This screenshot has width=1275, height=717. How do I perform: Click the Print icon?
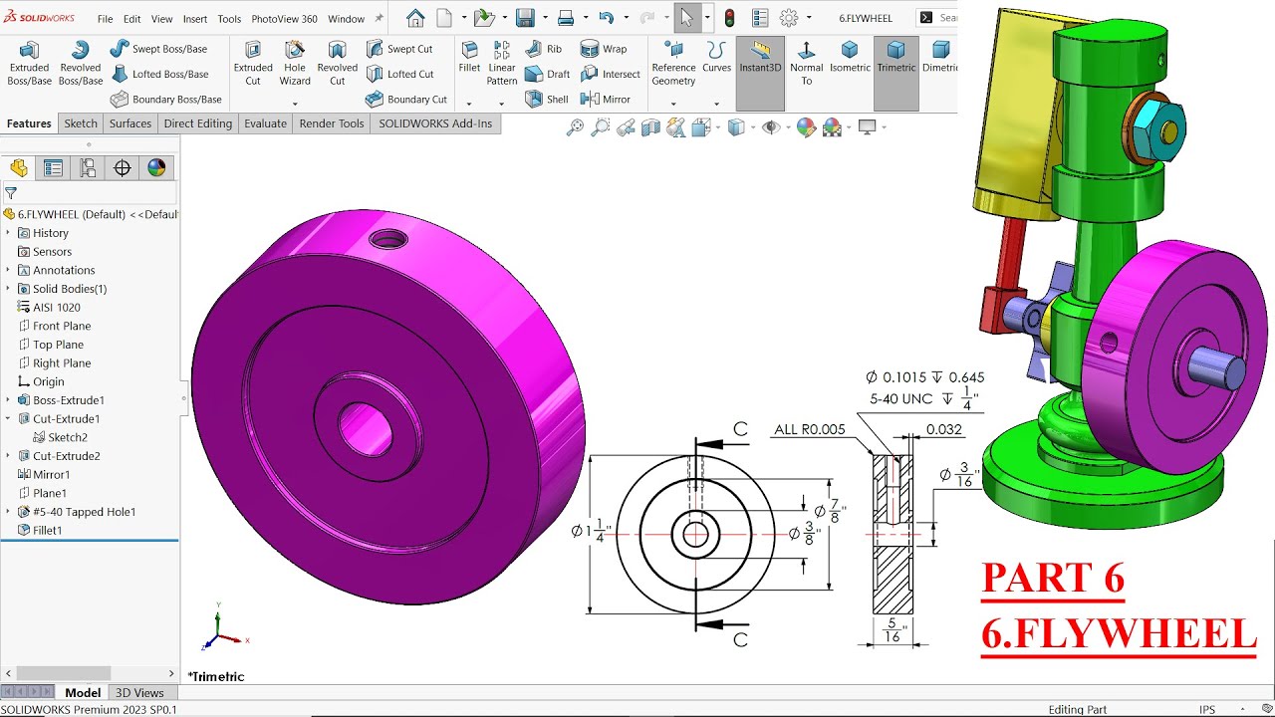tap(565, 18)
